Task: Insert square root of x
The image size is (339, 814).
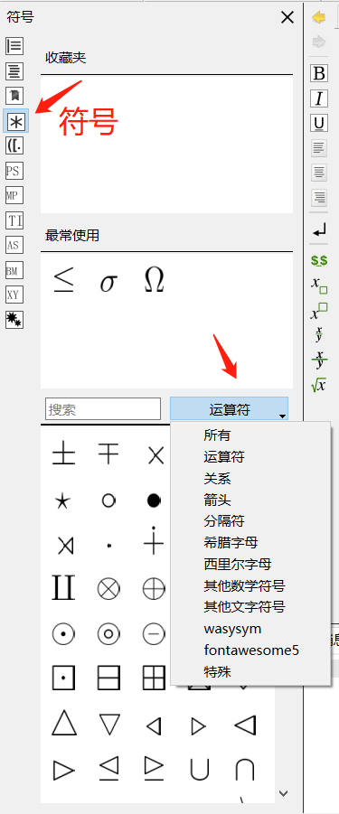Action: pyautogui.click(x=319, y=385)
